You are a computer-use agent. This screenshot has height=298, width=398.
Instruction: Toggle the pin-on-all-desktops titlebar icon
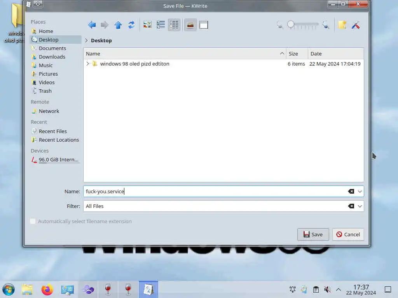tap(38, 4)
